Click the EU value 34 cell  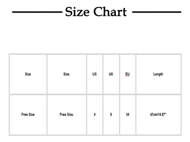click(128, 115)
